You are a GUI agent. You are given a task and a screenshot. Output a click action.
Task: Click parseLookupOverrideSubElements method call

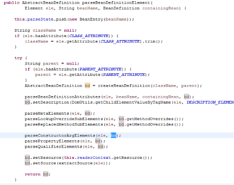[x=64, y=119]
